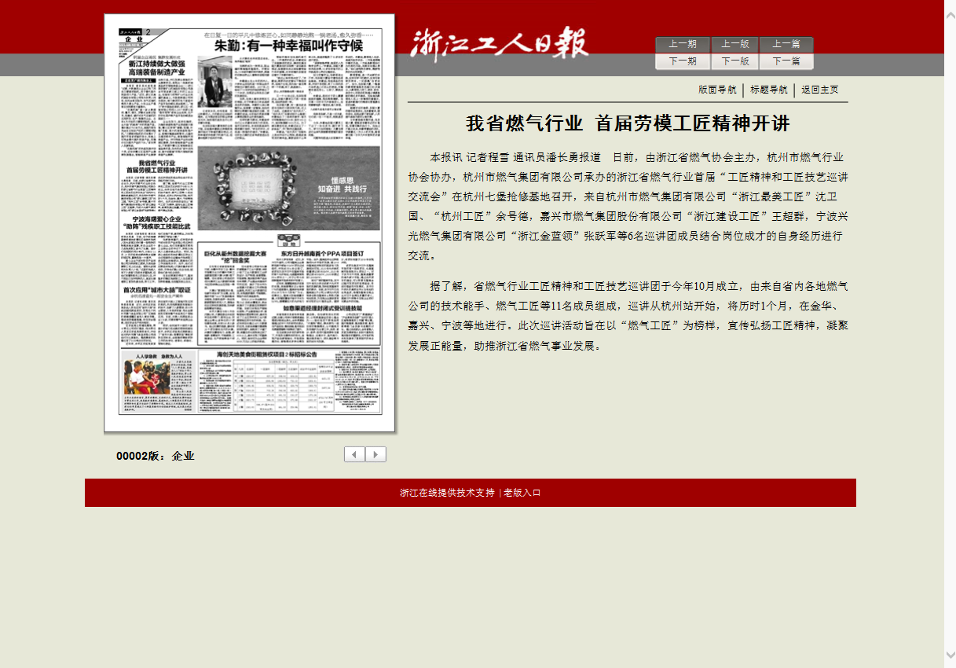Go to next issue with 下一期
The height and width of the screenshot is (668, 956).
click(x=683, y=61)
